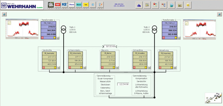This screenshot has width=223, height=106.
Task: Go to next page with right arrow
Action: click(x=219, y=14)
